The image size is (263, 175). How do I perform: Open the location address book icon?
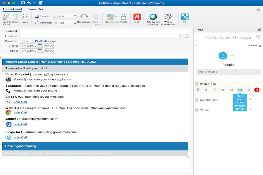click(x=187, y=36)
